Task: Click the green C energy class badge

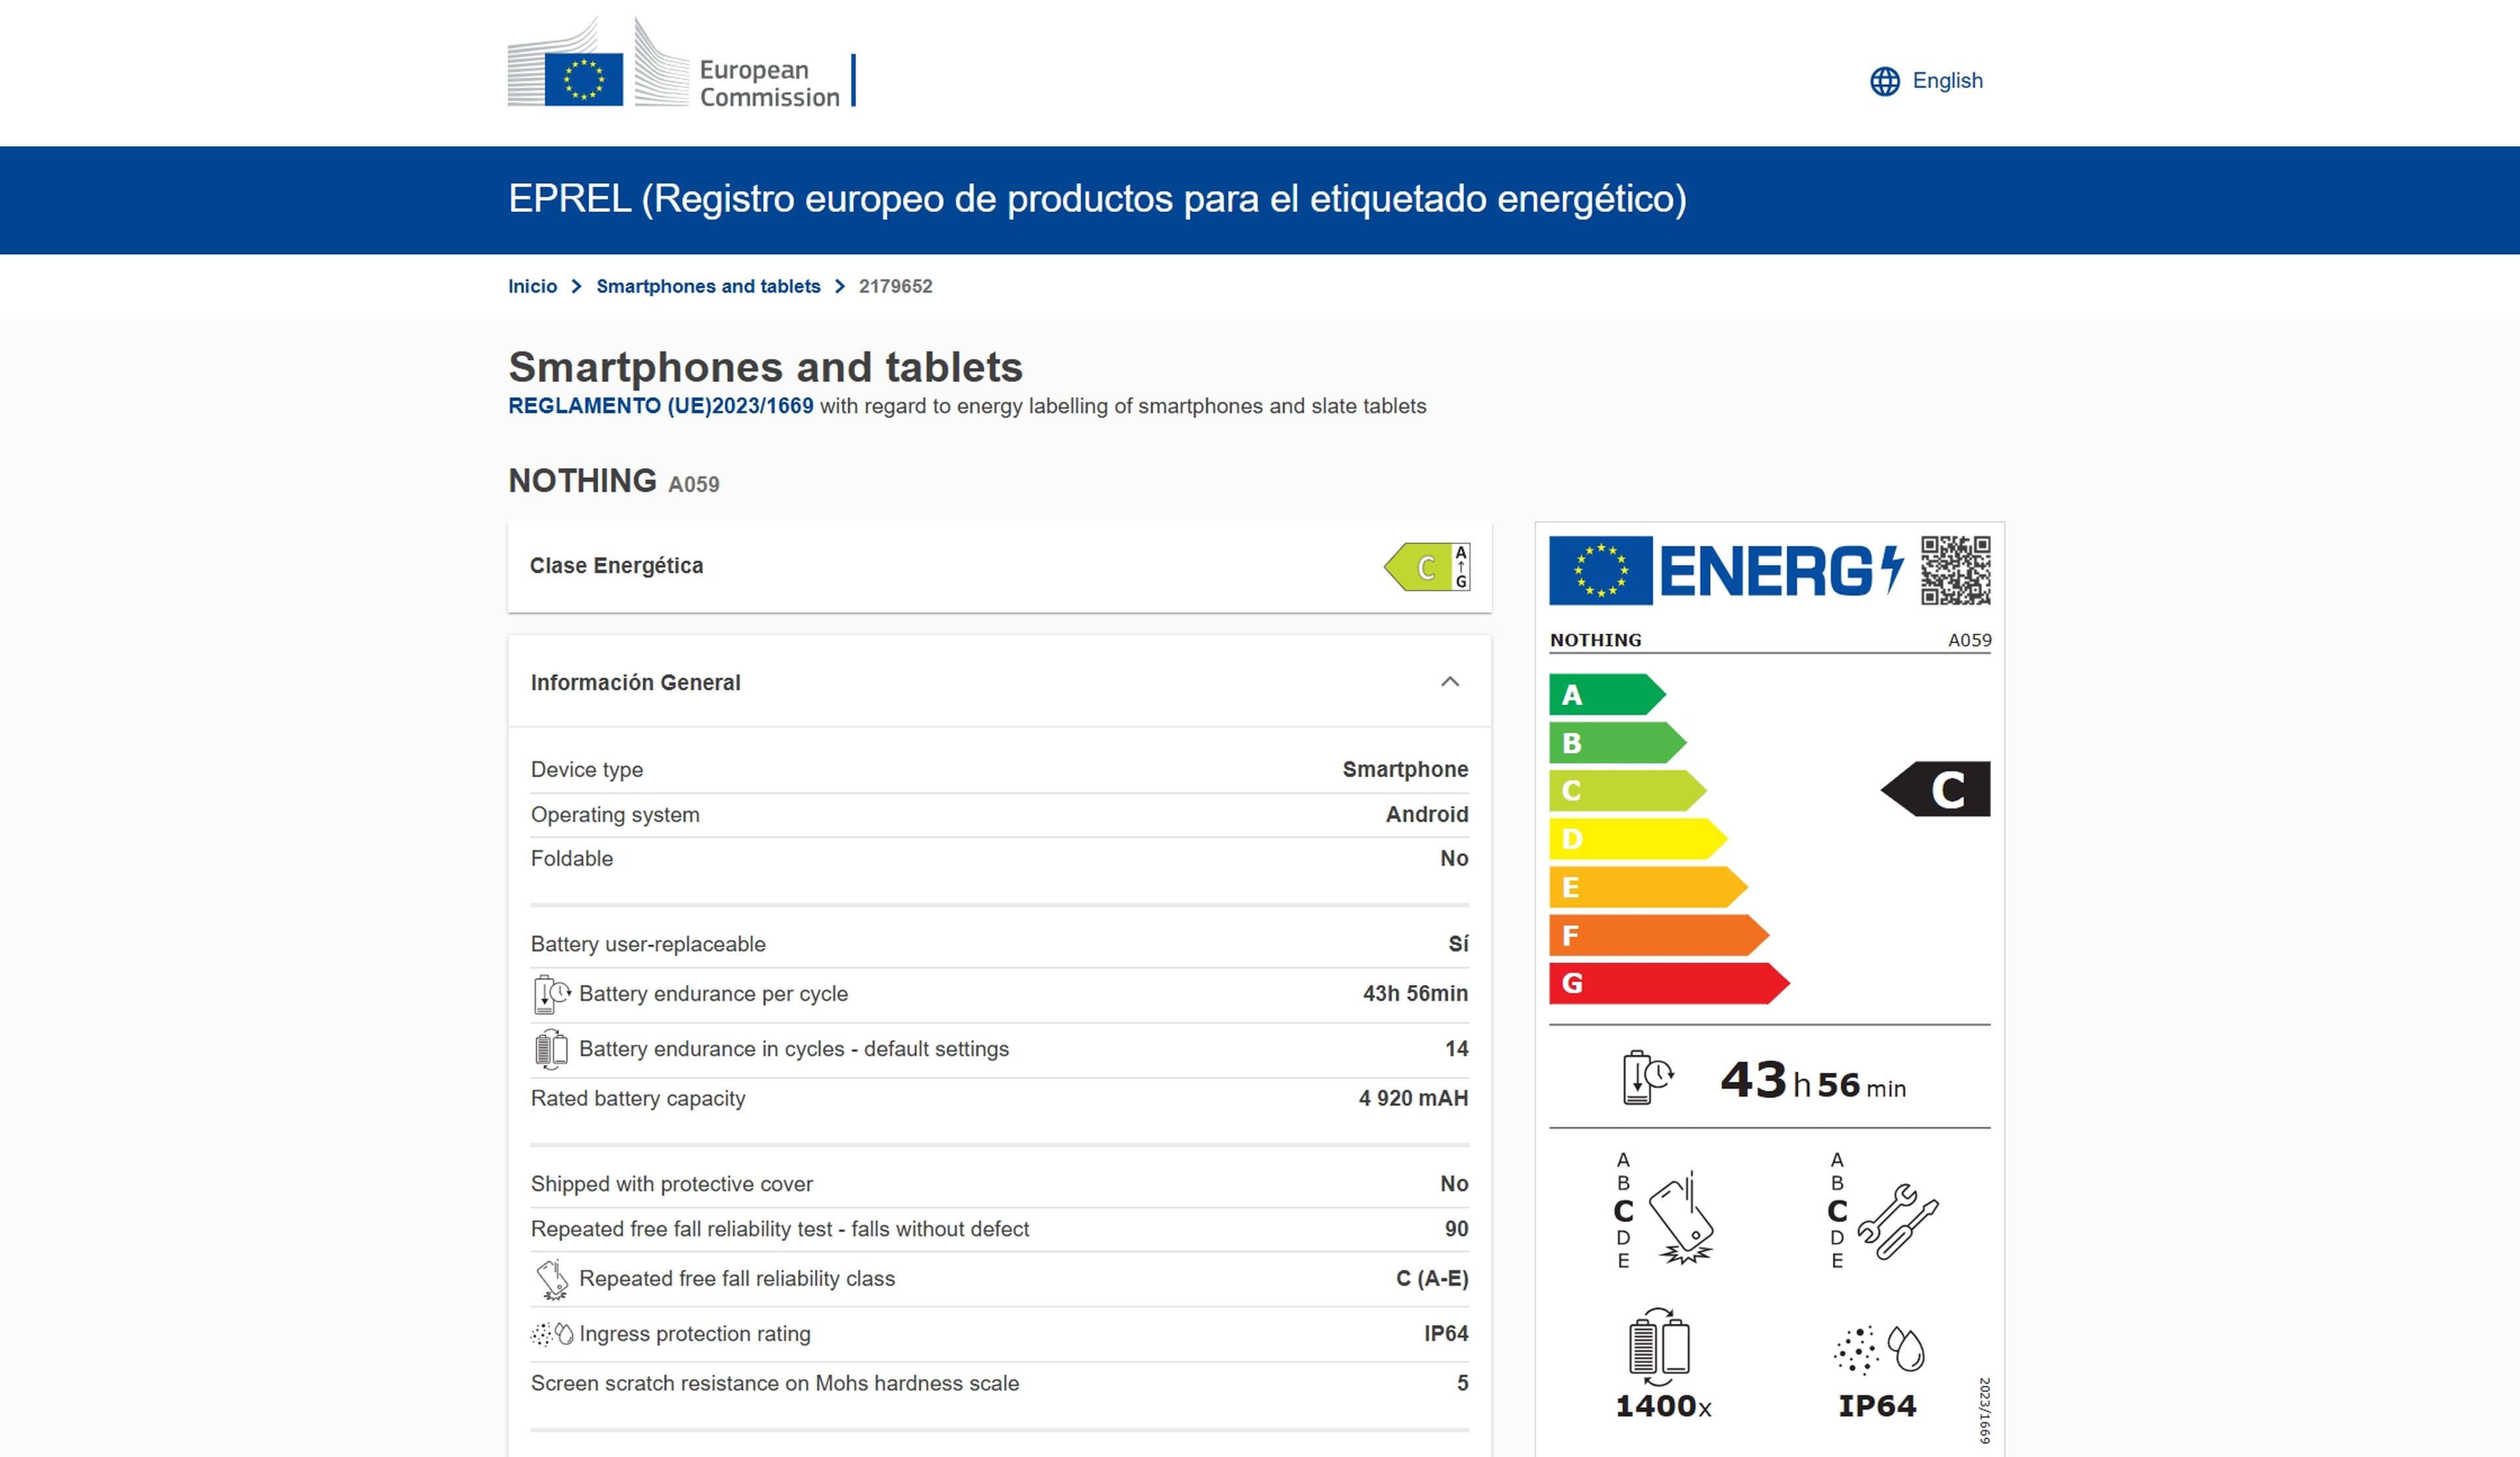Action: (x=1427, y=567)
